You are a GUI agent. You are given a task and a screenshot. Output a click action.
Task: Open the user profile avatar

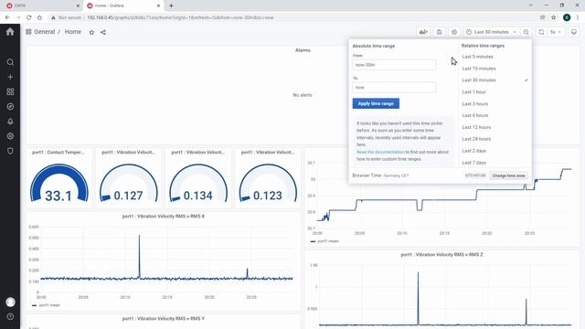click(x=10, y=302)
